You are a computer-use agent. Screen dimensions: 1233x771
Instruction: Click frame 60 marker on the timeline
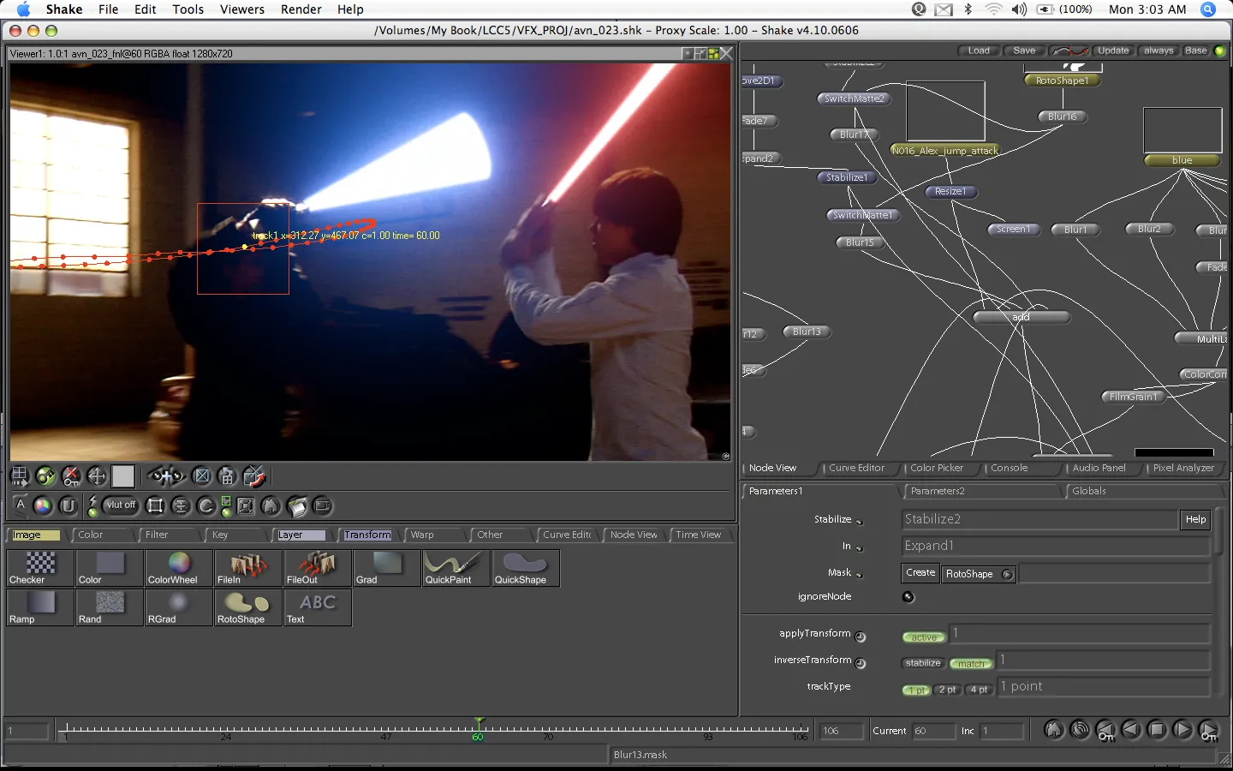click(x=478, y=731)
